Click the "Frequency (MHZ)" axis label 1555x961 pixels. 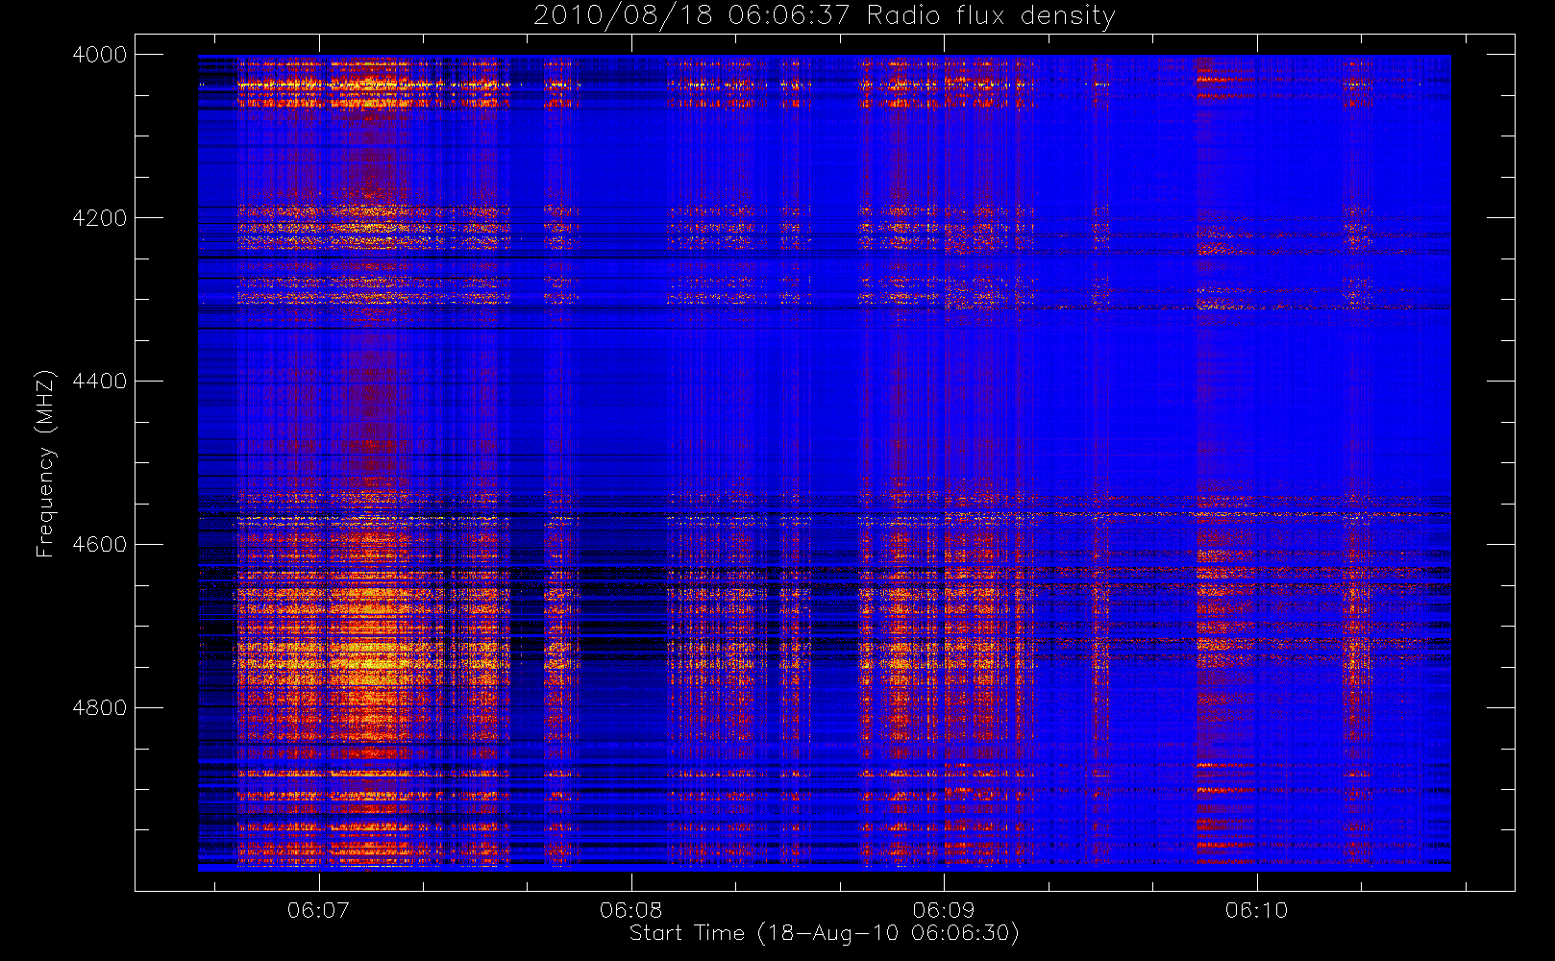(45, 463)
